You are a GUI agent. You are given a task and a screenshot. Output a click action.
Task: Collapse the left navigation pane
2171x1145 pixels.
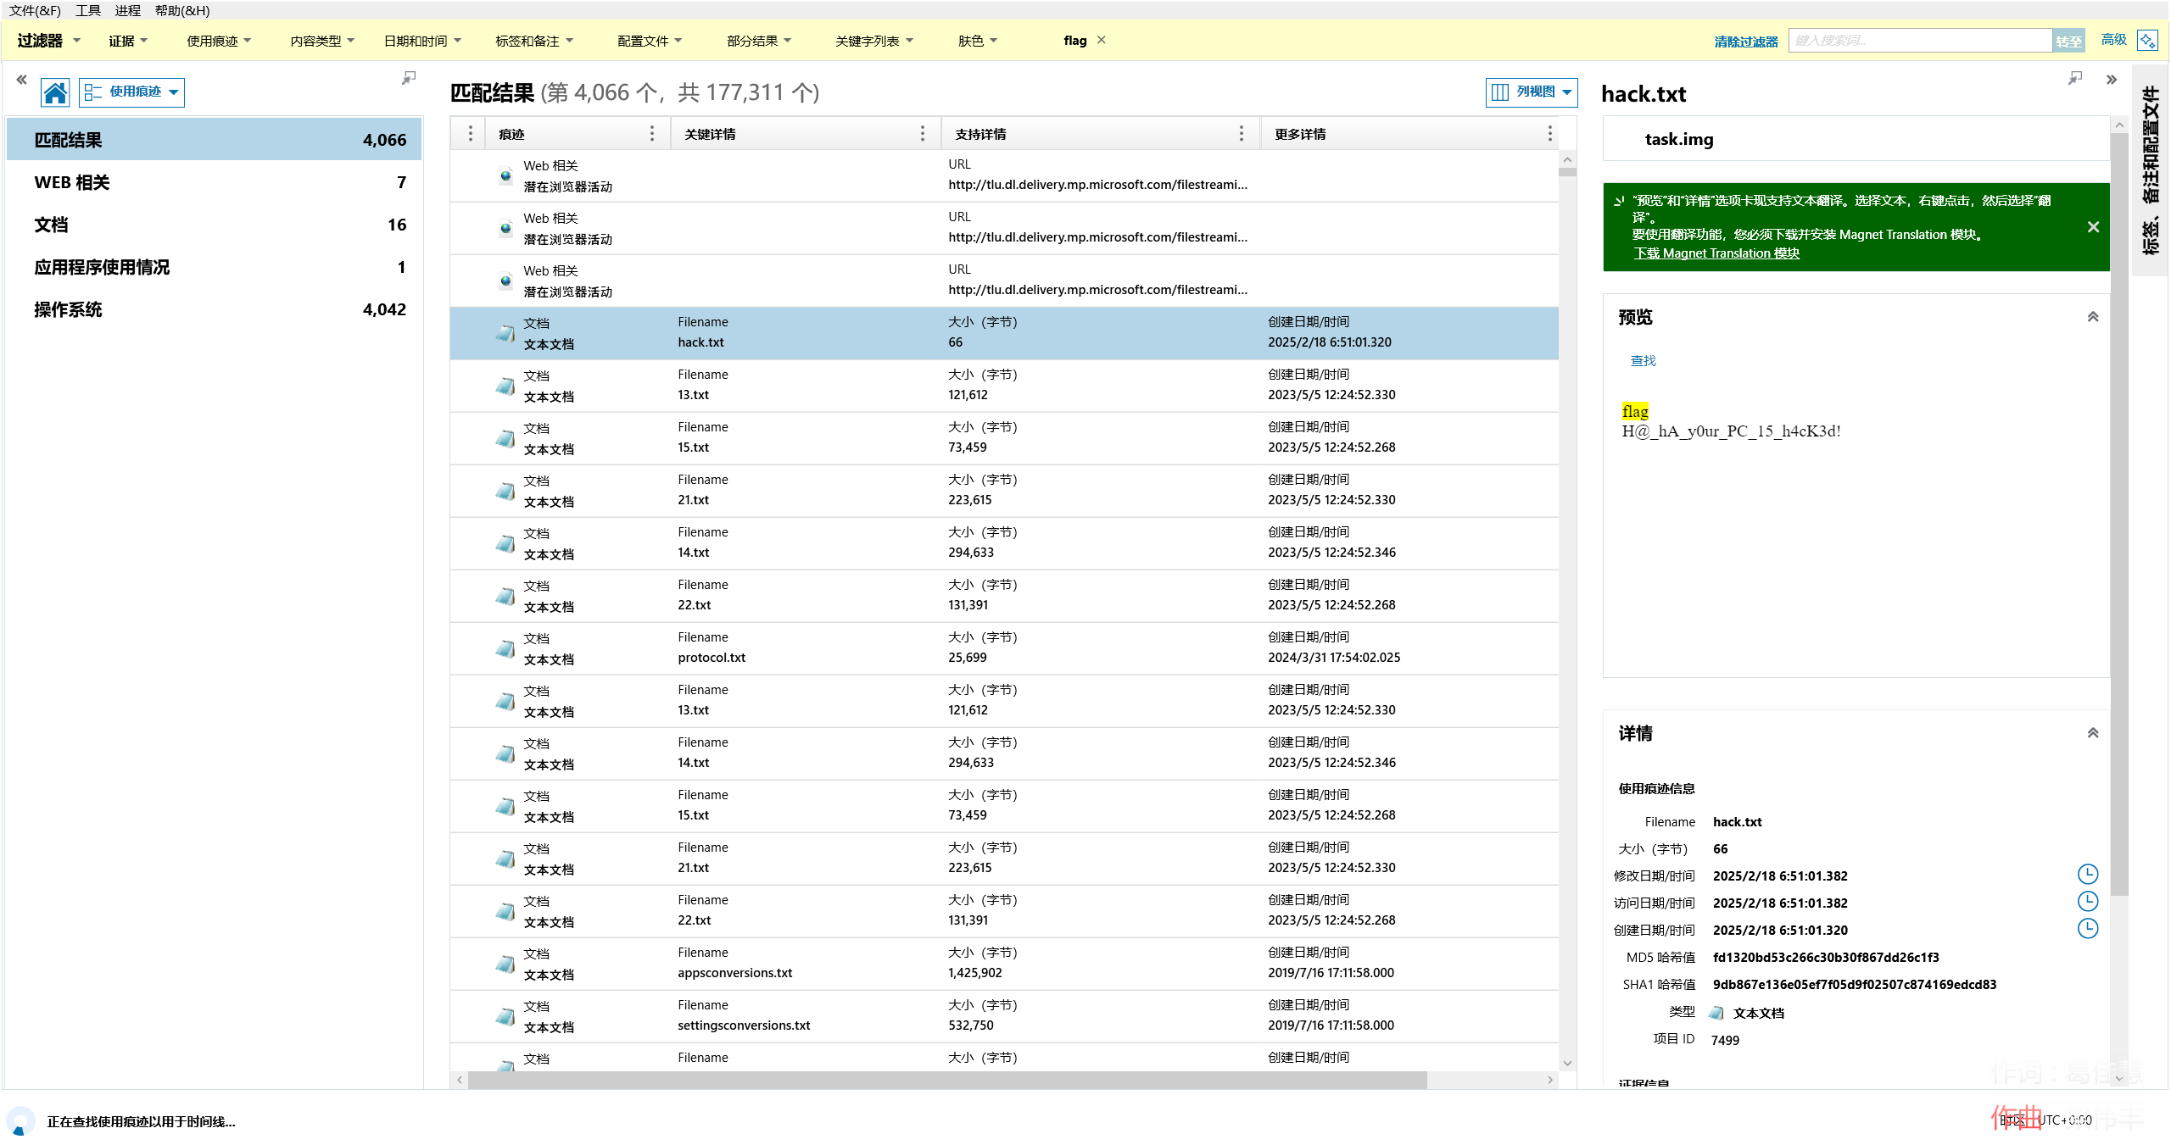coord(21,79)
